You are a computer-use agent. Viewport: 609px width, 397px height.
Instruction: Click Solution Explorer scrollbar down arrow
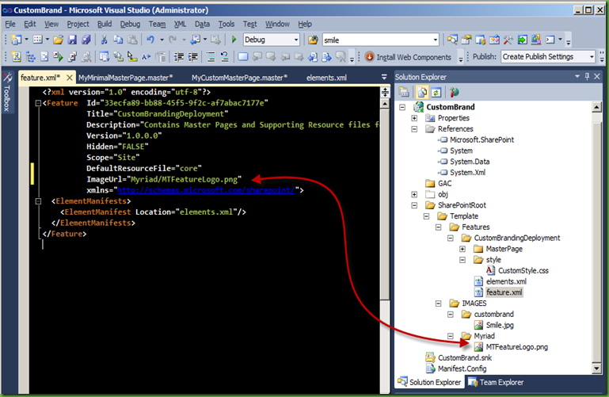pyautogui.click(x=596, y=368)
